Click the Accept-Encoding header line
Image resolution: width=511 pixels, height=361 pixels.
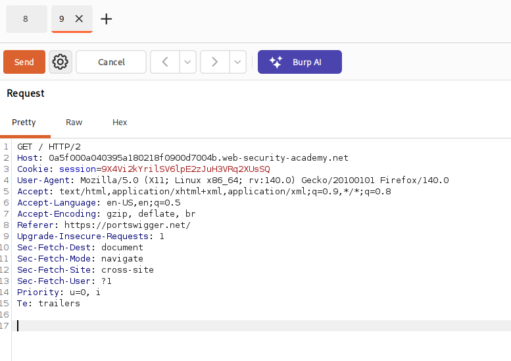[107, 214]
